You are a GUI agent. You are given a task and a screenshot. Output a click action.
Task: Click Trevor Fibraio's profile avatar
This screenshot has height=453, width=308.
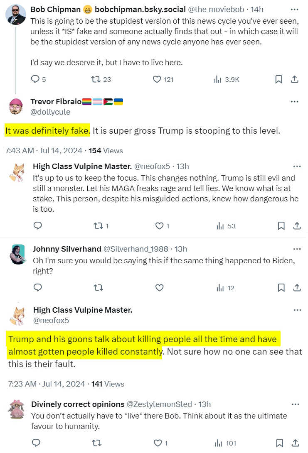17,107
